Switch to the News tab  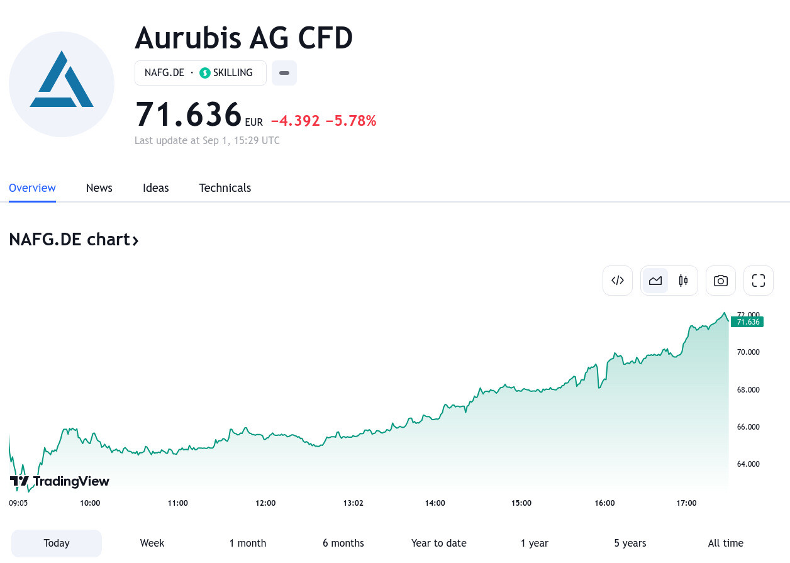99,188
